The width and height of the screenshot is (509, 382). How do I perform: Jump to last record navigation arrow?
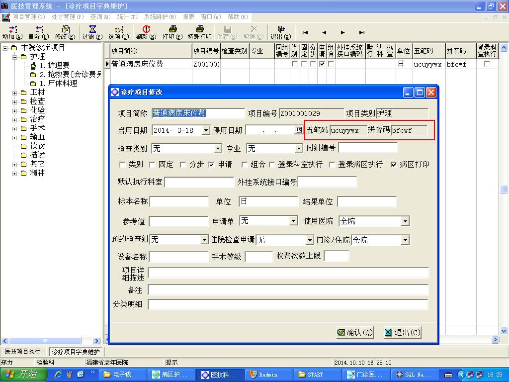[x=362, y=32]
